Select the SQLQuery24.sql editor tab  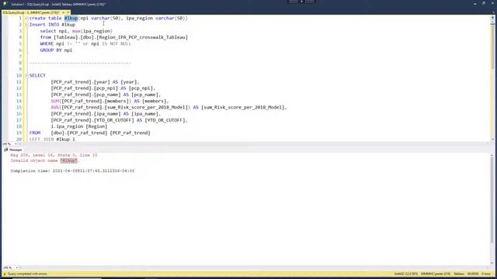[x=31, y=12]
